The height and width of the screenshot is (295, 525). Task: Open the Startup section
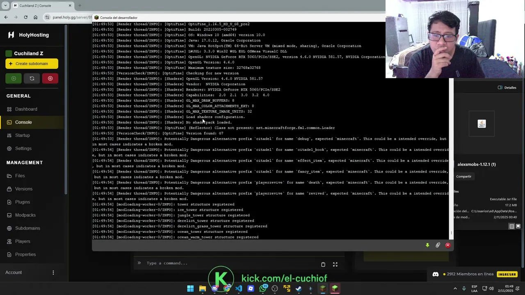coord(23,135)
